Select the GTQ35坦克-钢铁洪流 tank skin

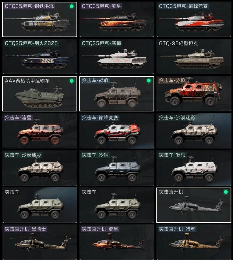pos(40,19)
